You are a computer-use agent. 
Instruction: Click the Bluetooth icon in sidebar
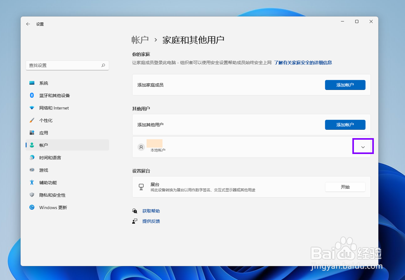pos(32,96)
